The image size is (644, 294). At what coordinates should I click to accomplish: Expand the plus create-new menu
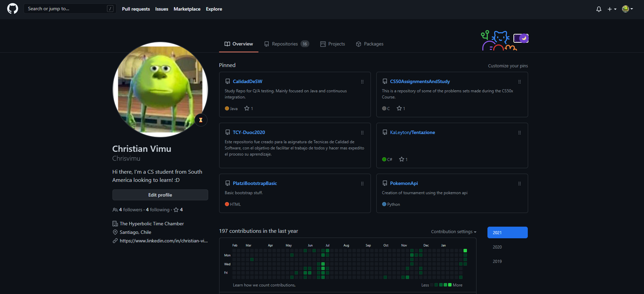(x=612, y=9)
